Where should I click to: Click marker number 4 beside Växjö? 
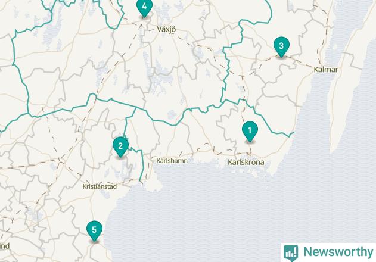(144, 8)
